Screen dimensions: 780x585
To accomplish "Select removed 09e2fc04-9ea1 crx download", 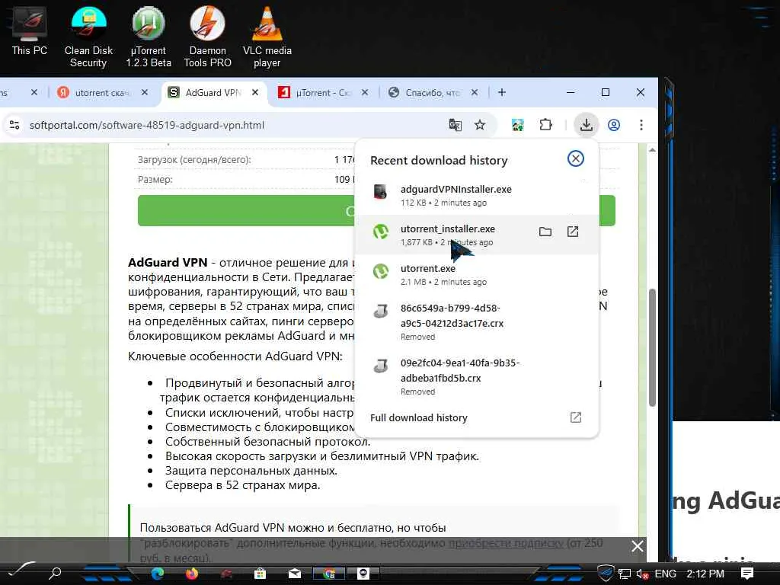I will [477, 376].
